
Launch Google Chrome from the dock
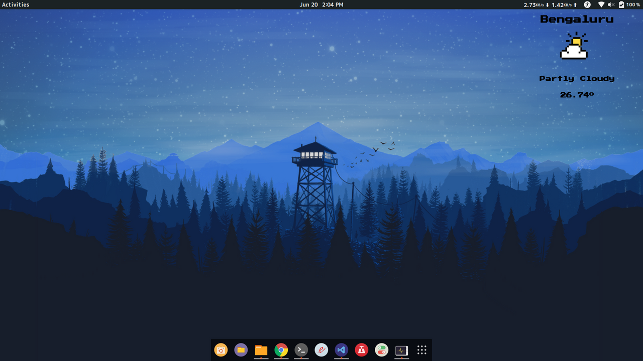pos(281,350)
